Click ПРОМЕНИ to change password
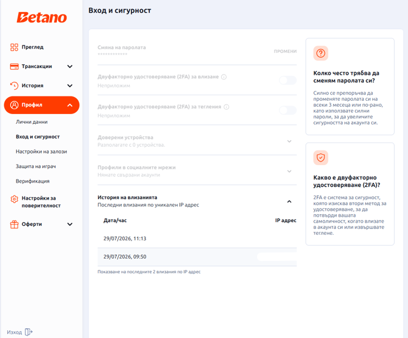This screenshot has width=408, height=338. 285,52
